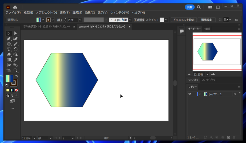Click the Home icon

15,7
